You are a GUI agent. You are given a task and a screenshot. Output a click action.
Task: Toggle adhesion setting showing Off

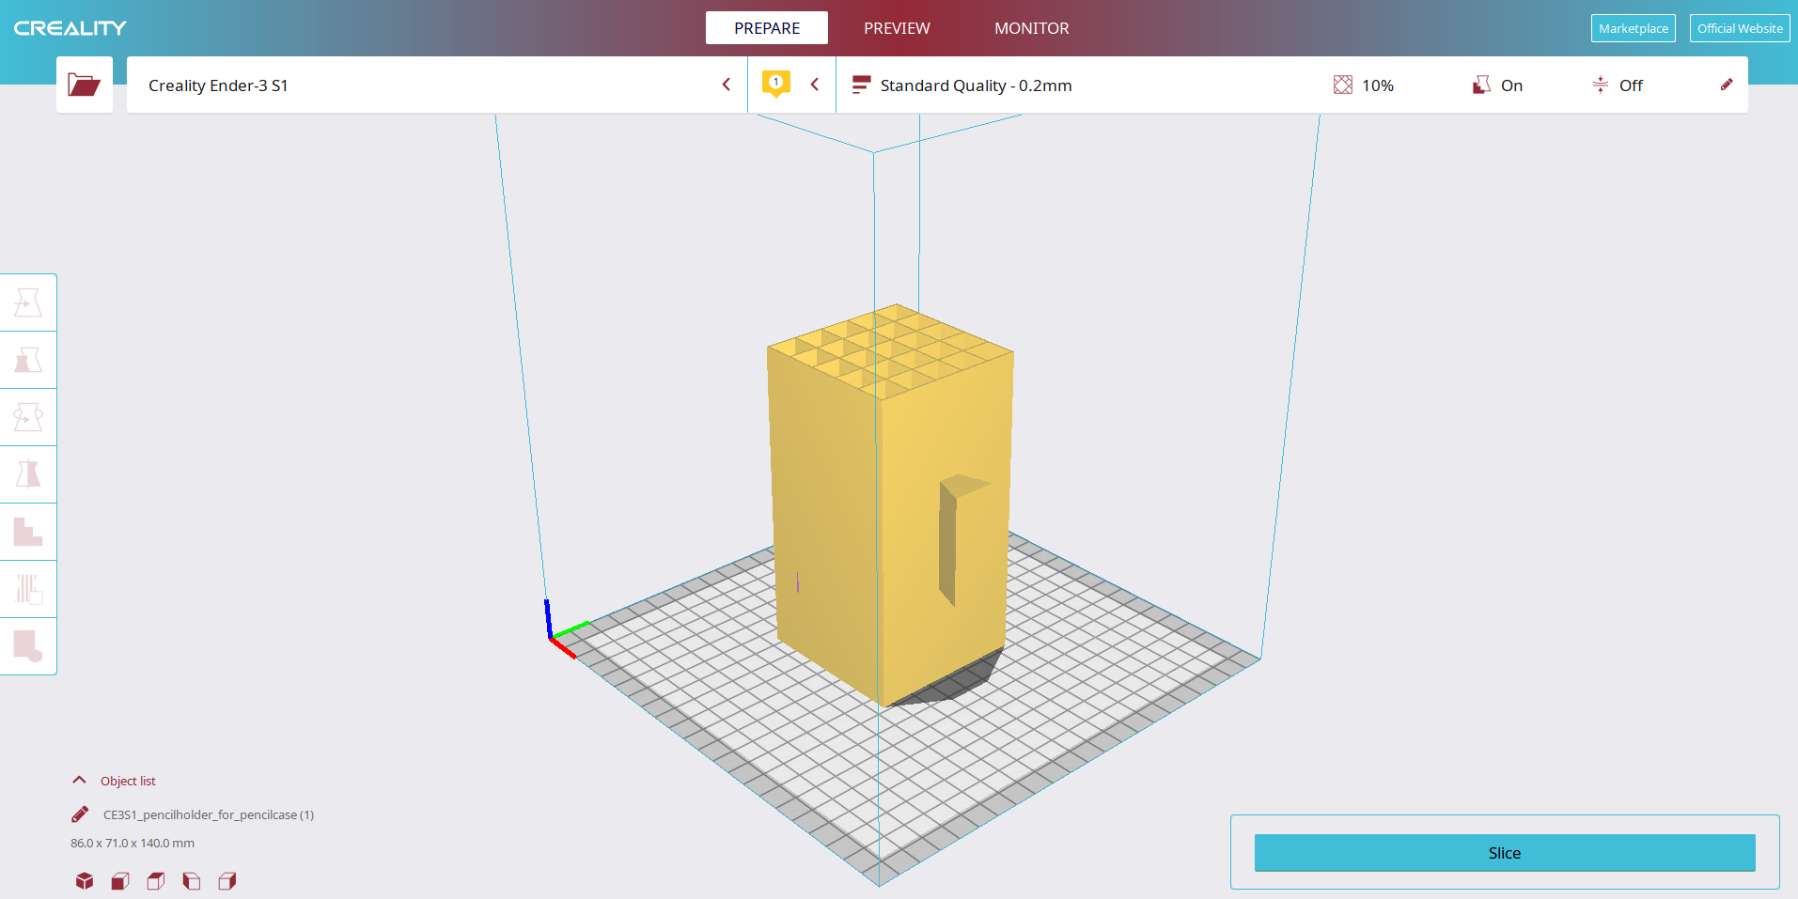click(1617, 85)
